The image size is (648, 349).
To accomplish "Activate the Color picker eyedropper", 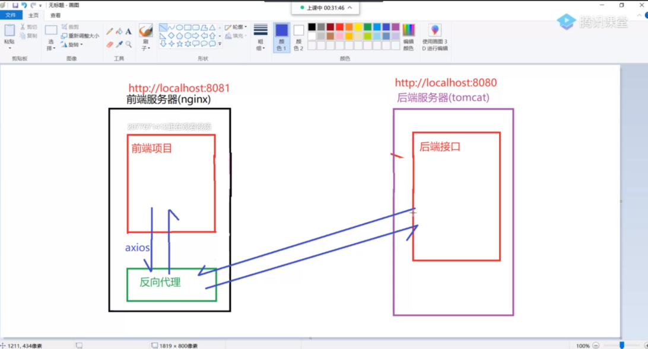I will point(119,44).
